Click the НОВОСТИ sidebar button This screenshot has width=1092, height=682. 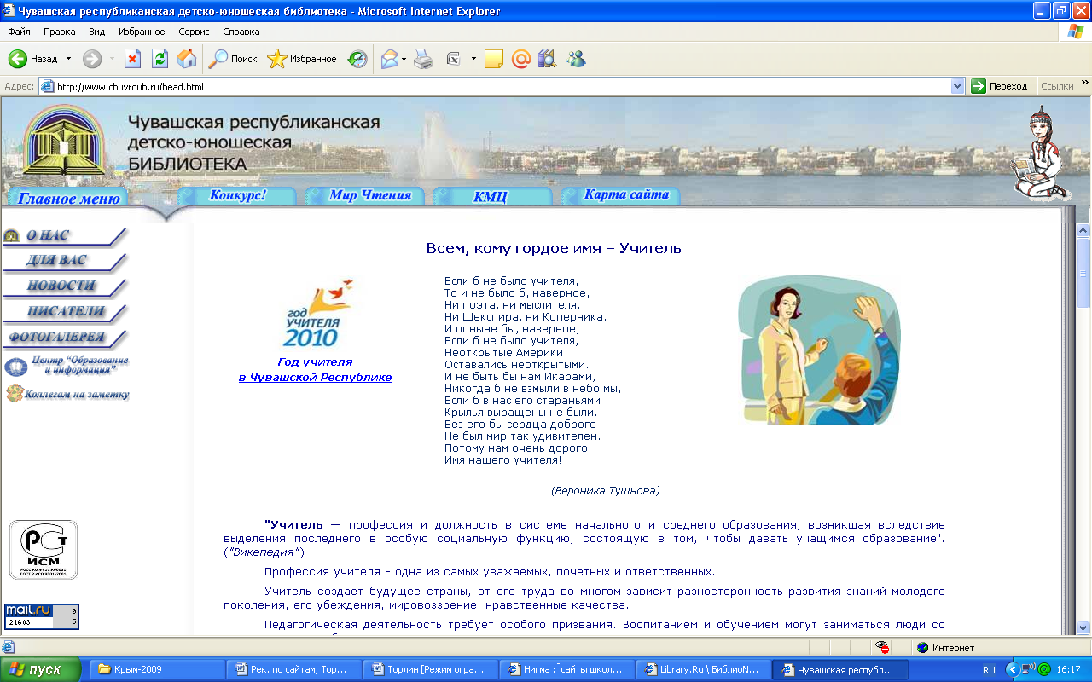click(x=64, y=286)
